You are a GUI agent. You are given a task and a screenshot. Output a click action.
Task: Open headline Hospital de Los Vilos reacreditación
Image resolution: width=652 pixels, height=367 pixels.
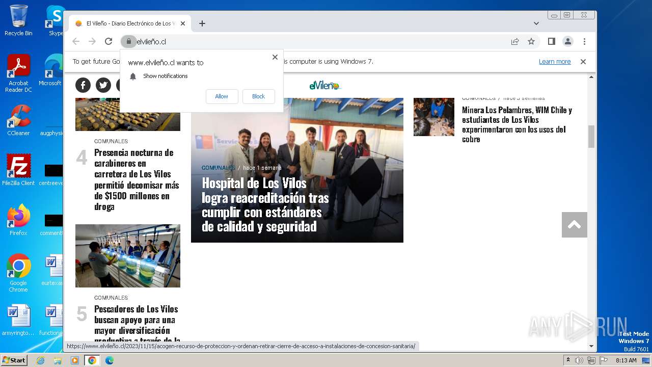265,204
